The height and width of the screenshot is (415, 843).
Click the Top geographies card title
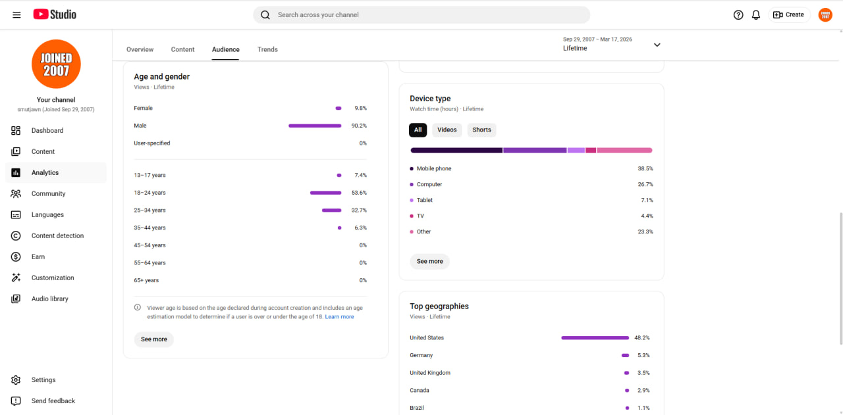pos(439,306)
